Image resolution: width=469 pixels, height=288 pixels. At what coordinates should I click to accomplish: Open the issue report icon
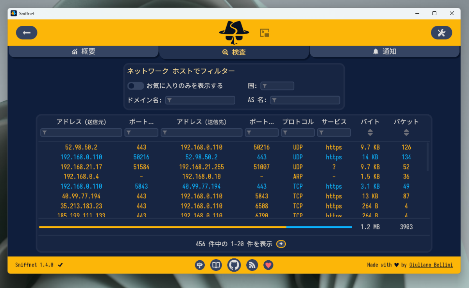coord(200,265)
